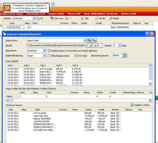This screenshot has height=143, width=158.
Task: Uncheck the Trim tekst checkbox
Action: [76, 56]
